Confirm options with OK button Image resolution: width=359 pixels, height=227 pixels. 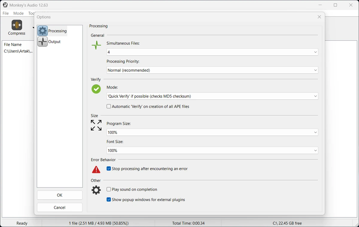[60, 195]
